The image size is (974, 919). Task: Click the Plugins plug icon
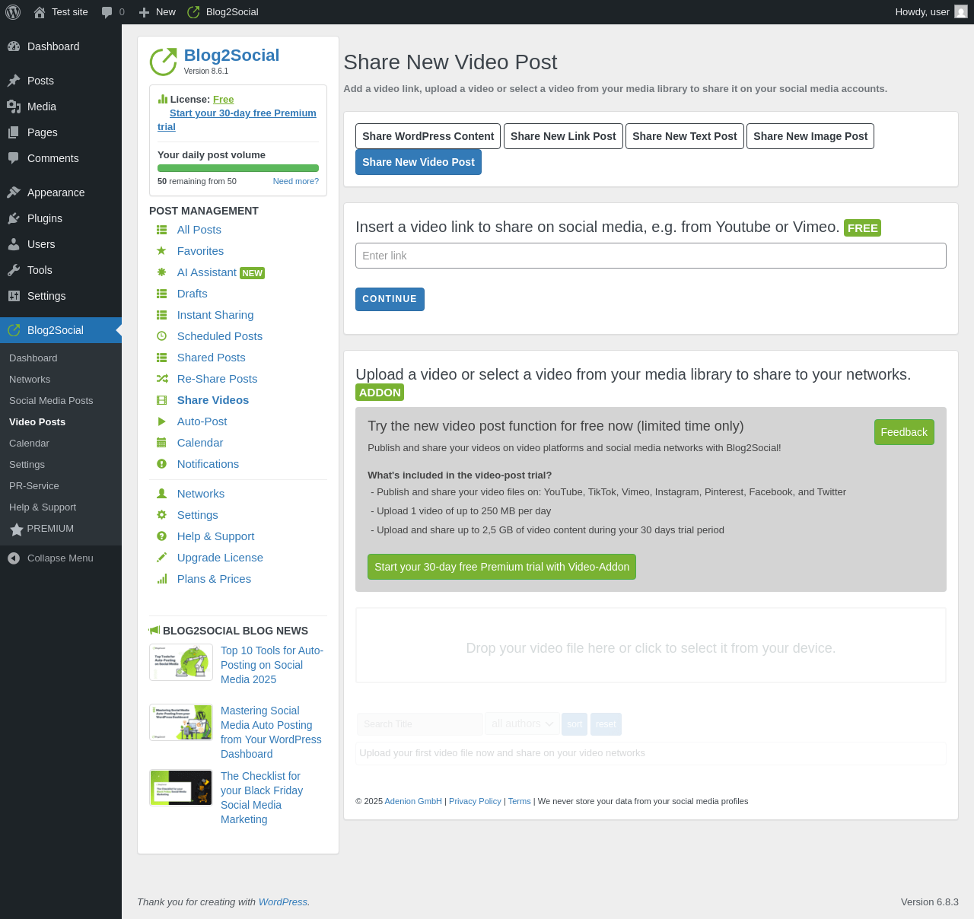(14, 218)
